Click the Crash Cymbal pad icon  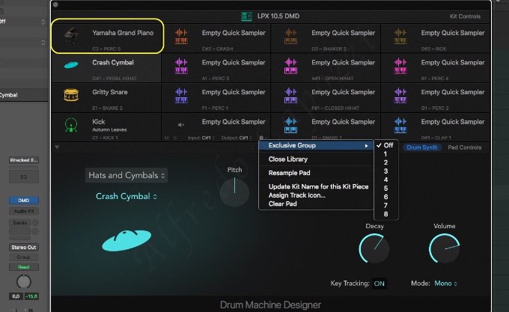coord(71,66)
